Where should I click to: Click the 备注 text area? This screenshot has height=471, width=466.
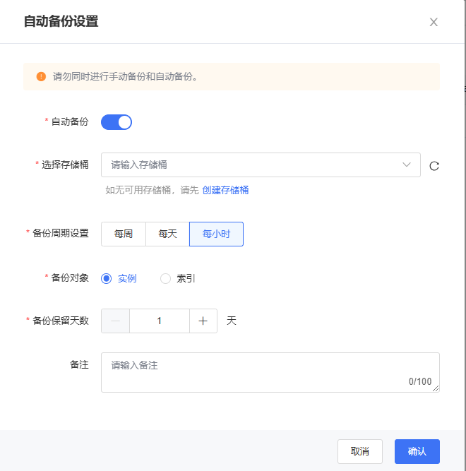click(x=254, y=371)
